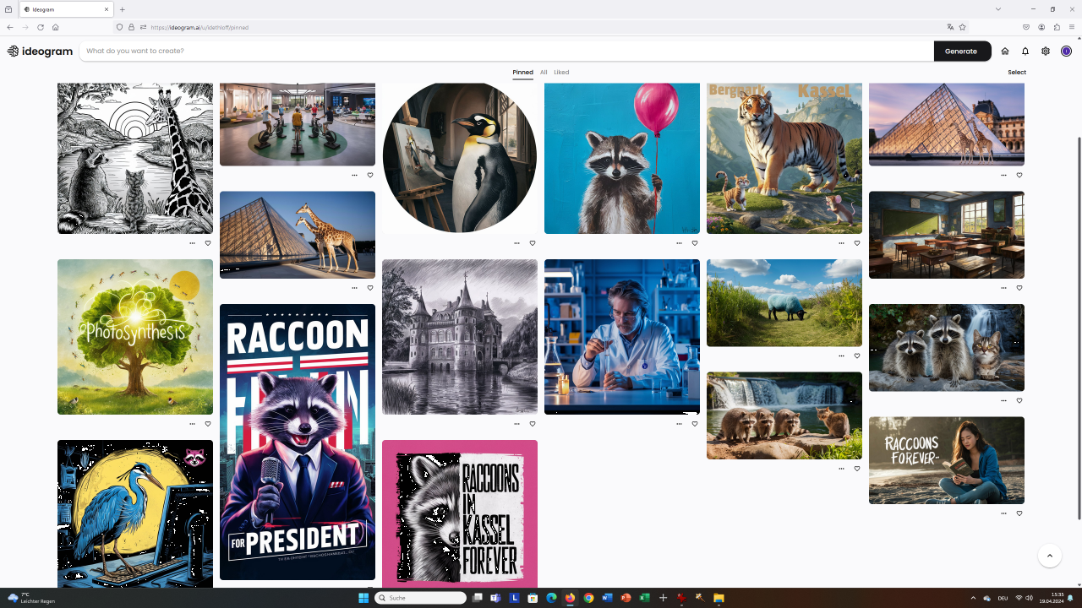Open more options for raccoons and cat waterfall

click(x=1003, y=401)
